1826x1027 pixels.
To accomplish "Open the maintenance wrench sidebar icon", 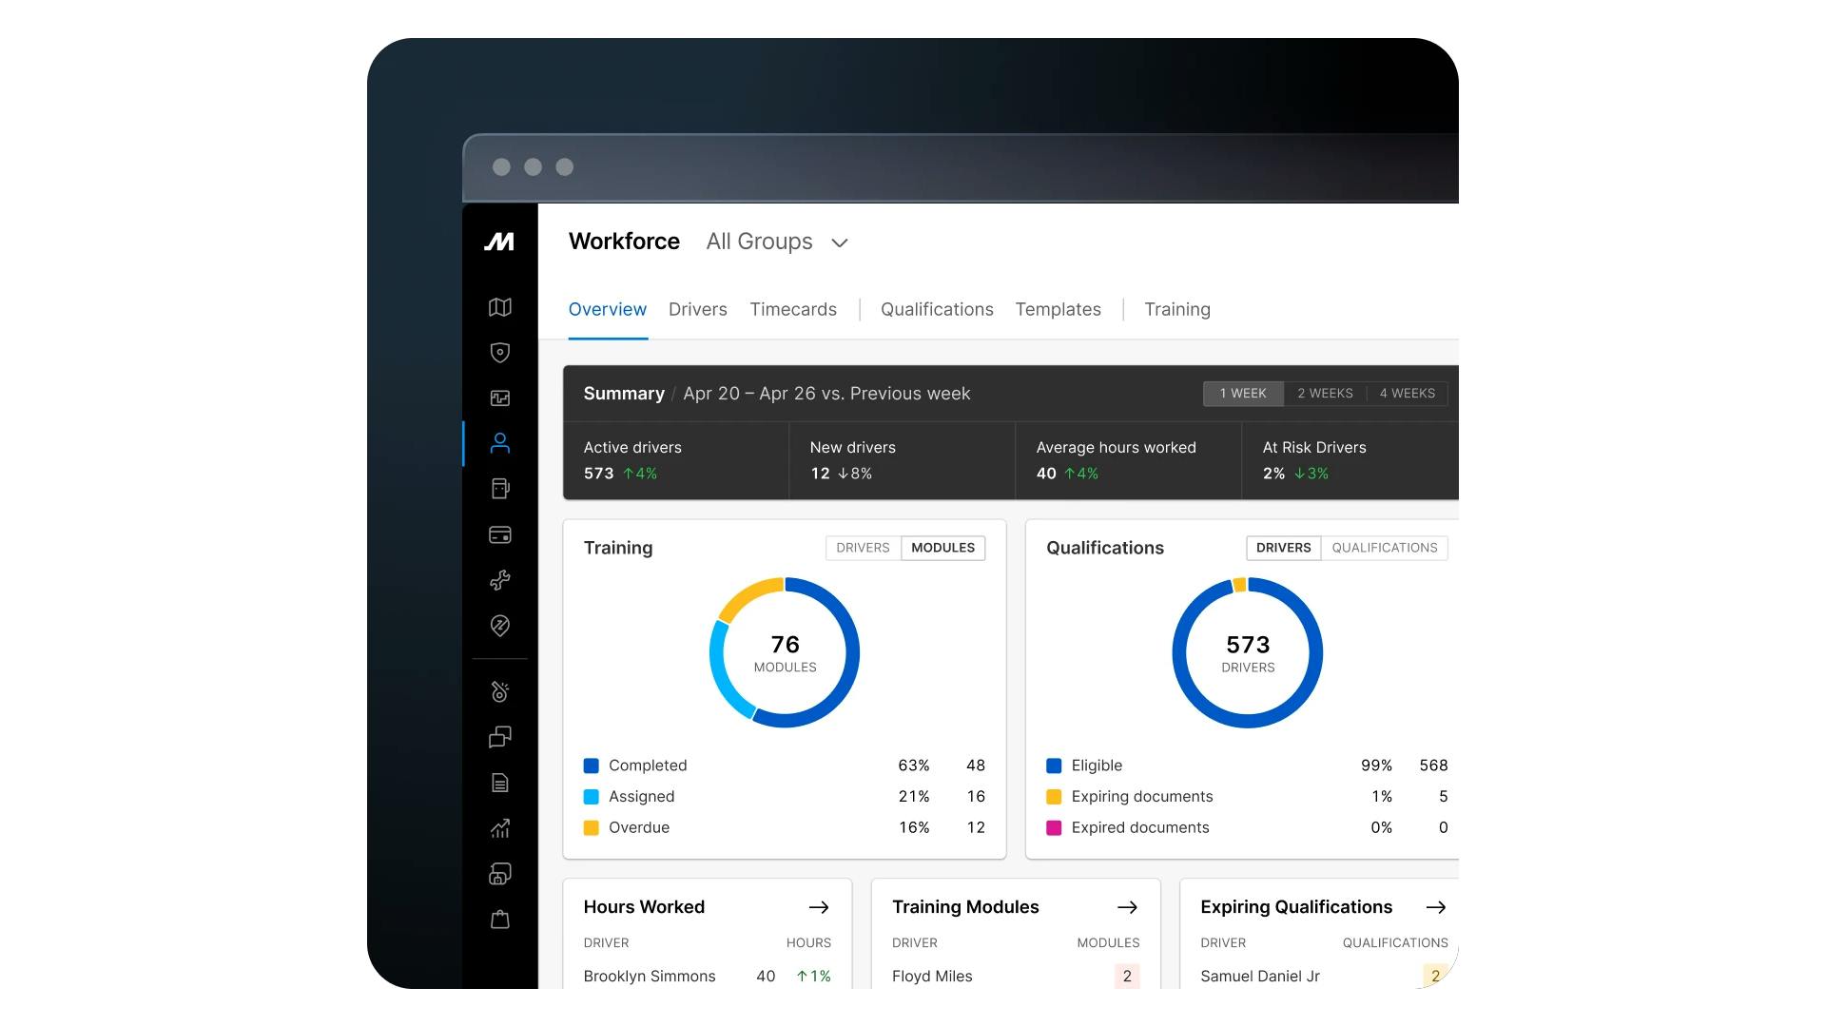I will 499,580.
